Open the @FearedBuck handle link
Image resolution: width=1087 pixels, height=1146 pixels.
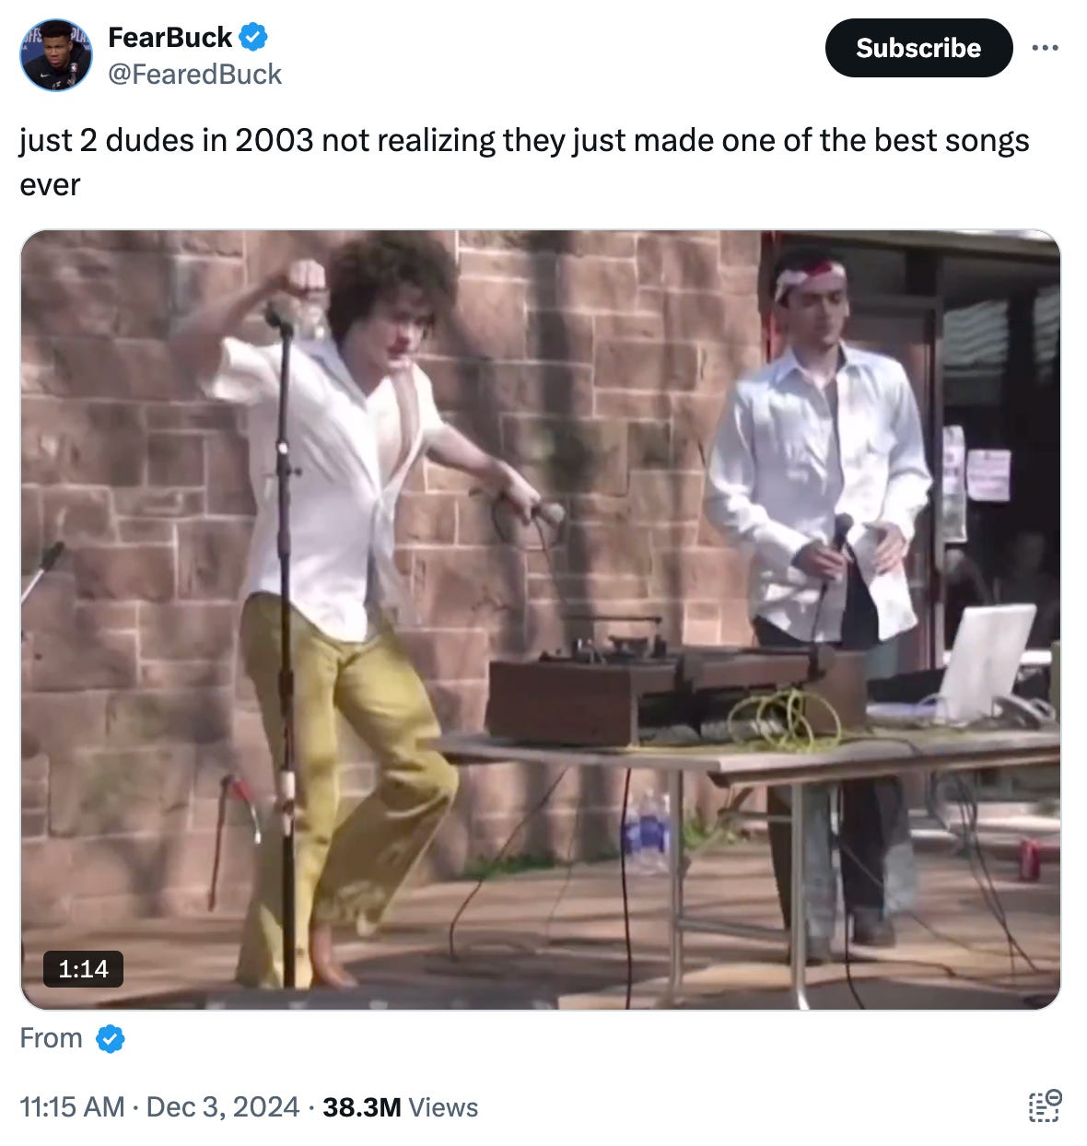[x=194, y=74]
